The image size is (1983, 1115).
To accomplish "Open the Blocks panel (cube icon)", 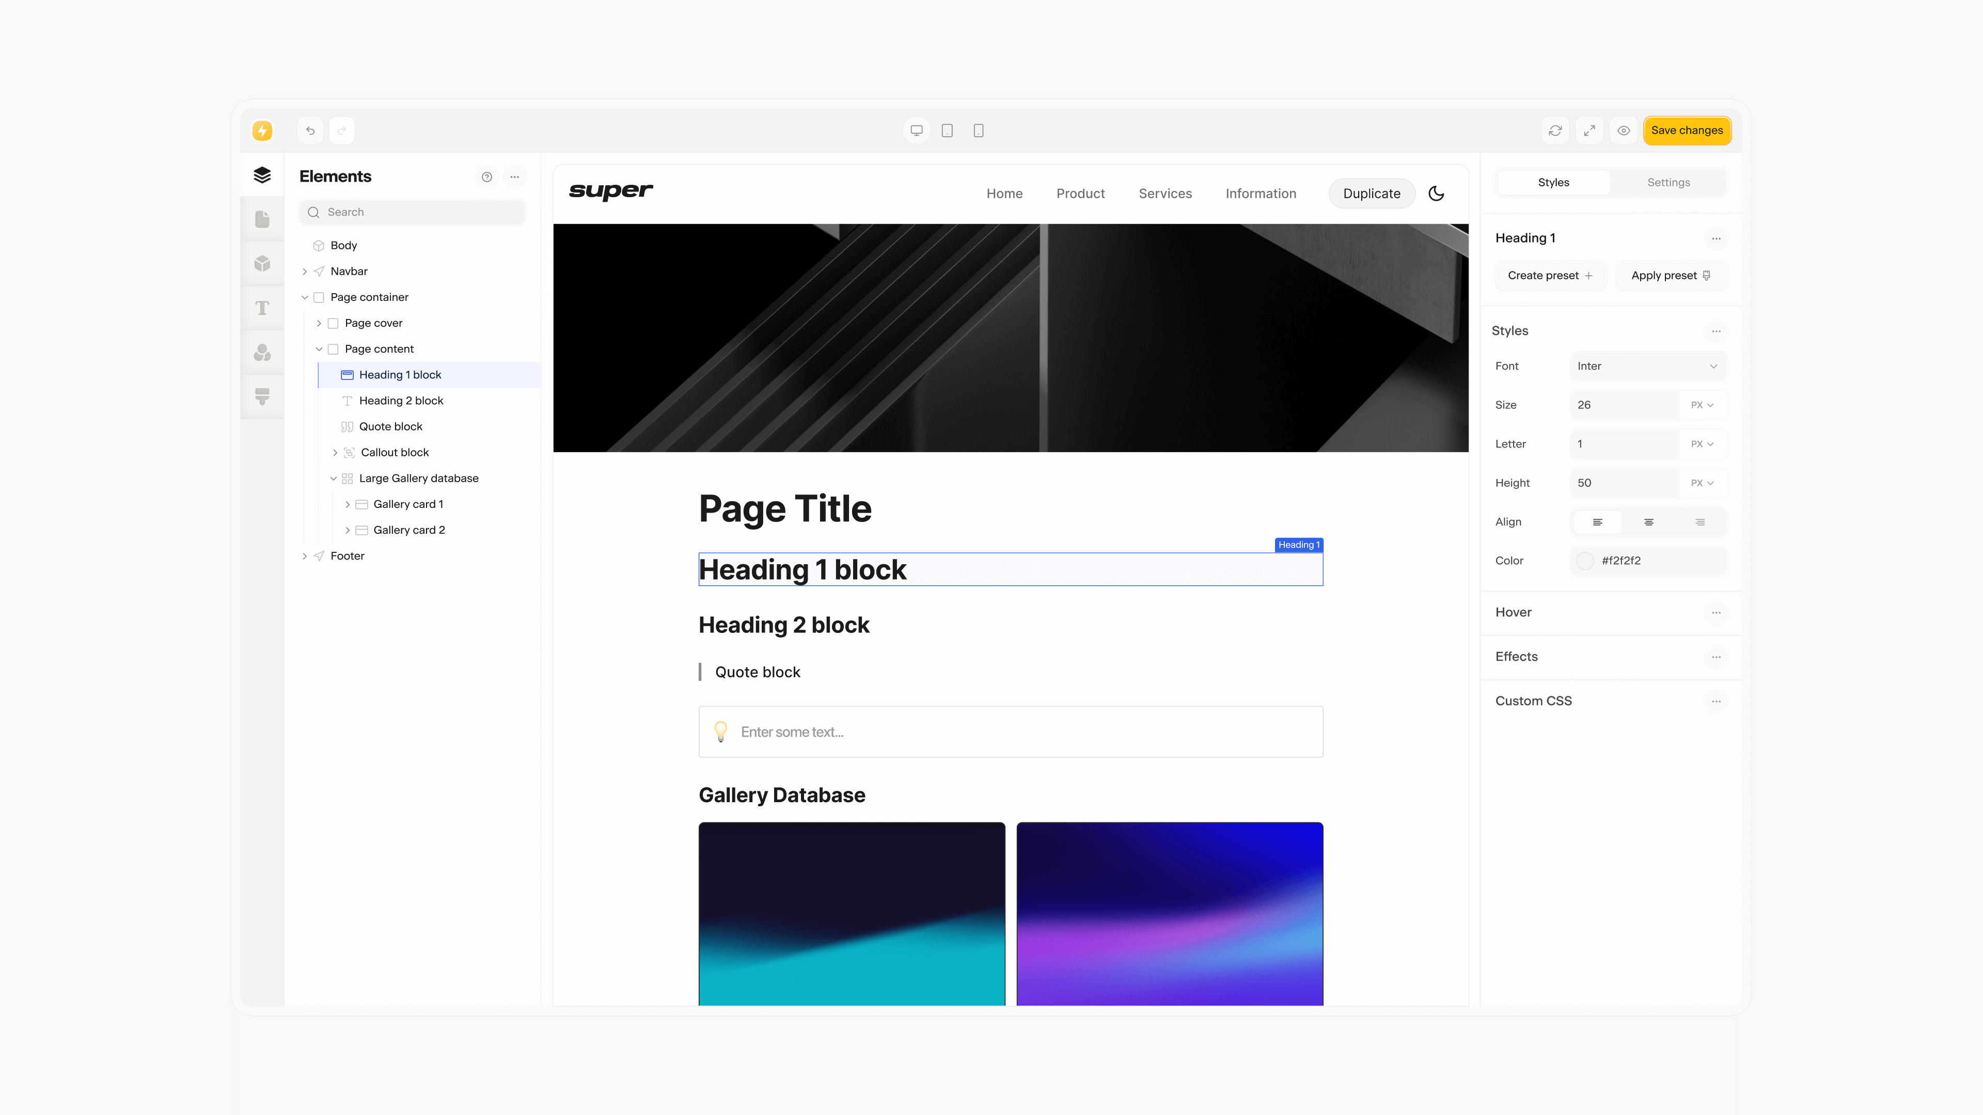I will click(x=262, y=264).
